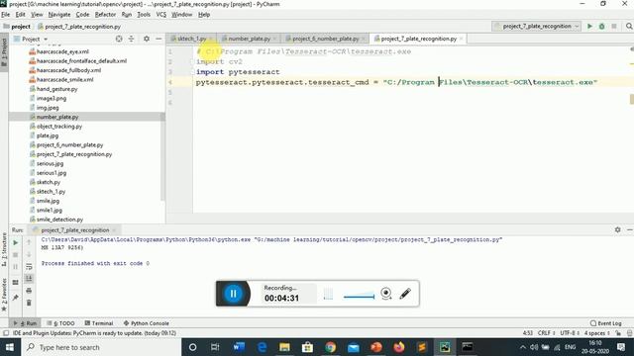The image size is (634, 356).
Task: Click the restore layout icon in Run panel
Action: tap(16, 282)
